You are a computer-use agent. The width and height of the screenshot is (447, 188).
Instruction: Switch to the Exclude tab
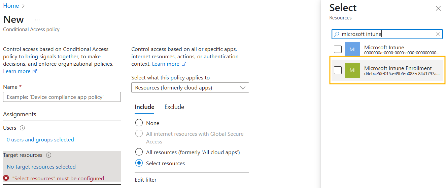pos(174,107)
